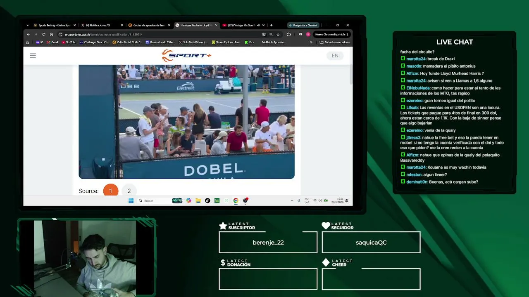The width and height of the screenshot is (529, 297).
Task: Close the Vintage 70s Soul tab
Action: pos(264,25)
